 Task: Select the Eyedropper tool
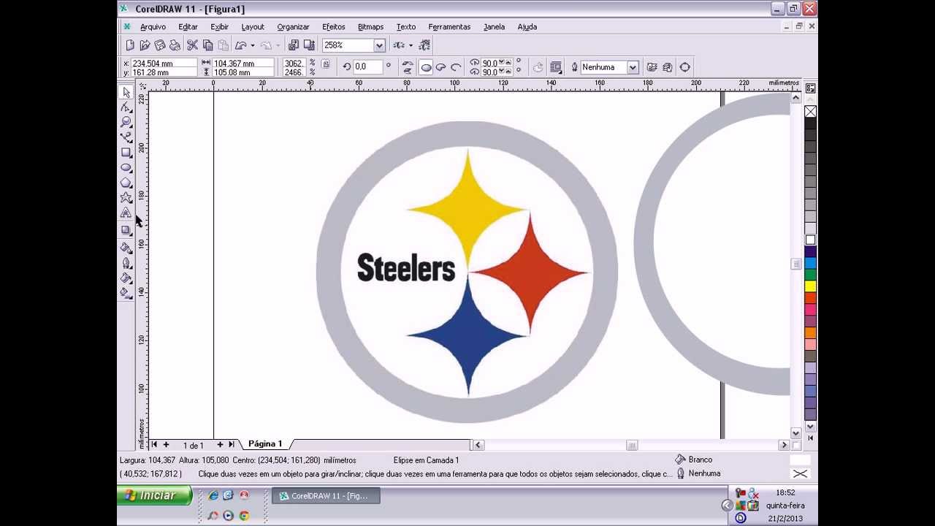point(126,248)
